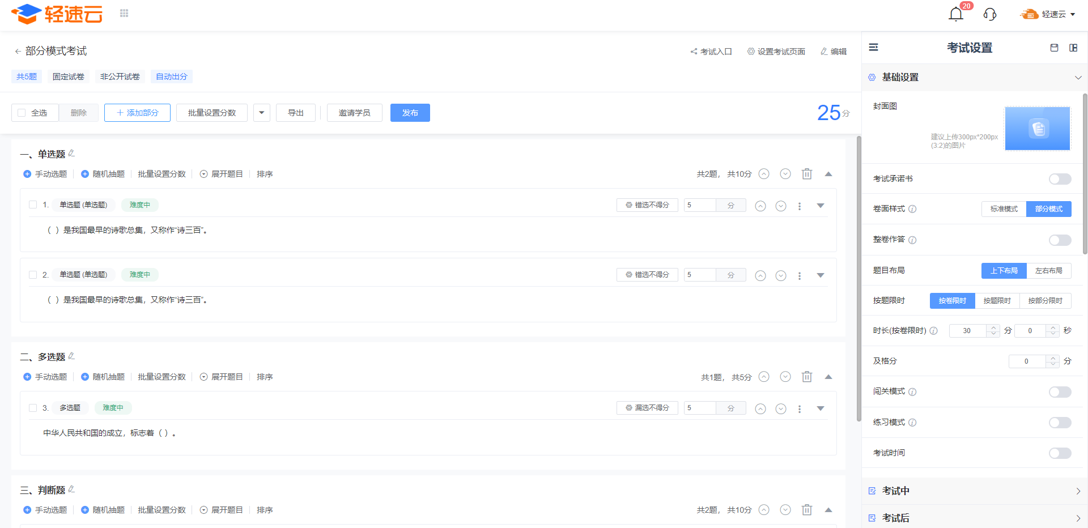Click the 发布 button
This screenshot has height=528, width=1088.
click(x=410, y=113)
